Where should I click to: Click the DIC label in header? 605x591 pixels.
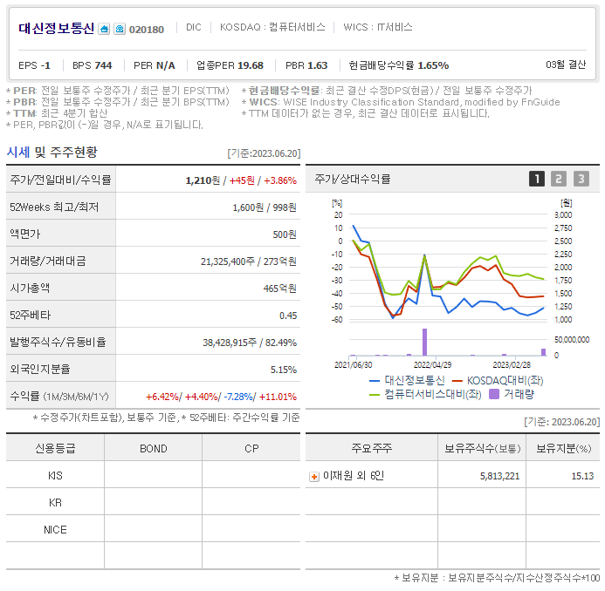(193, 27)
